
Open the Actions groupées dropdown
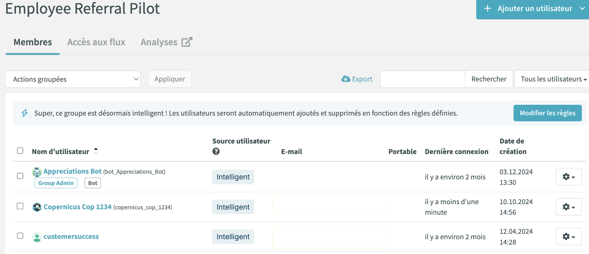(x=73, y=79)
